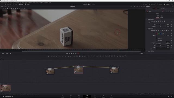
Task: Select the Color apply mode
Action: [x=157, y=30]
